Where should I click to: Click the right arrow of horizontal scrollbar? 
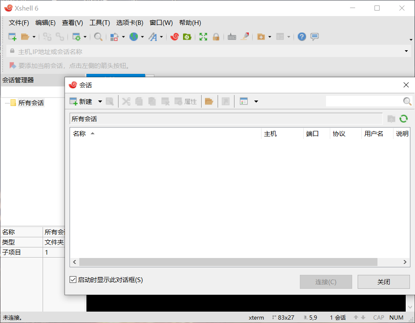click(x=405, y=262)
